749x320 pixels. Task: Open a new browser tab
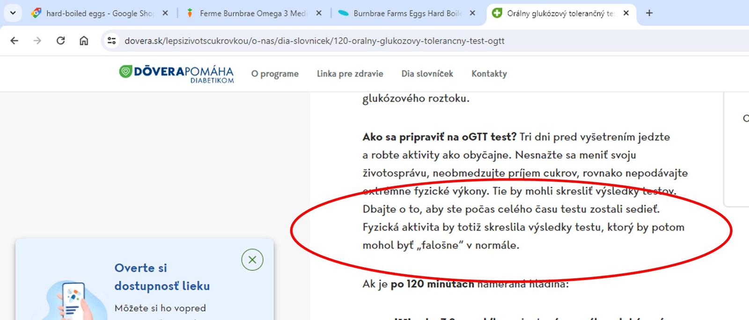click(x=649, y=13)
